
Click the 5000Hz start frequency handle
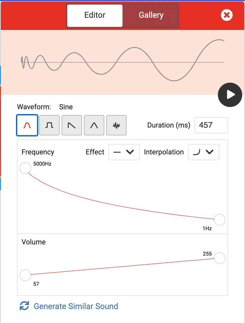tap(25, 168)
